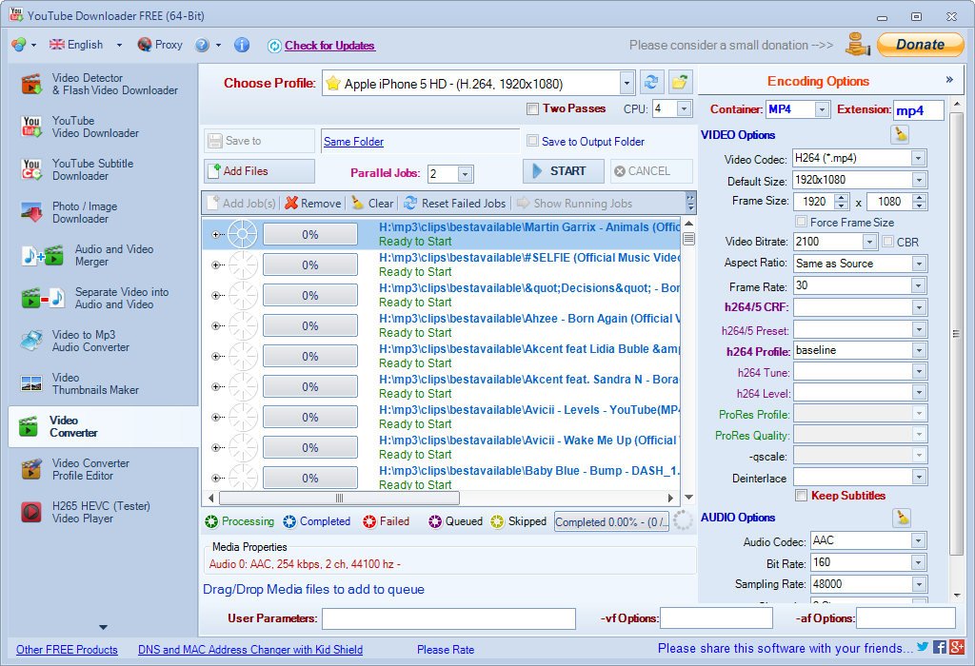Click the open profile folder icon
This screenshot has width=975, height=666.
click(680, 83)
